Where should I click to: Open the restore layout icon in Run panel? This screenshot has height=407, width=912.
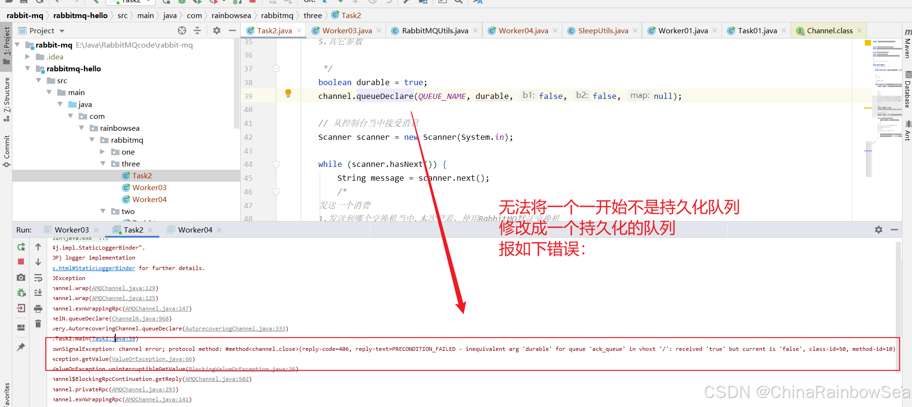tap(21, 327)
